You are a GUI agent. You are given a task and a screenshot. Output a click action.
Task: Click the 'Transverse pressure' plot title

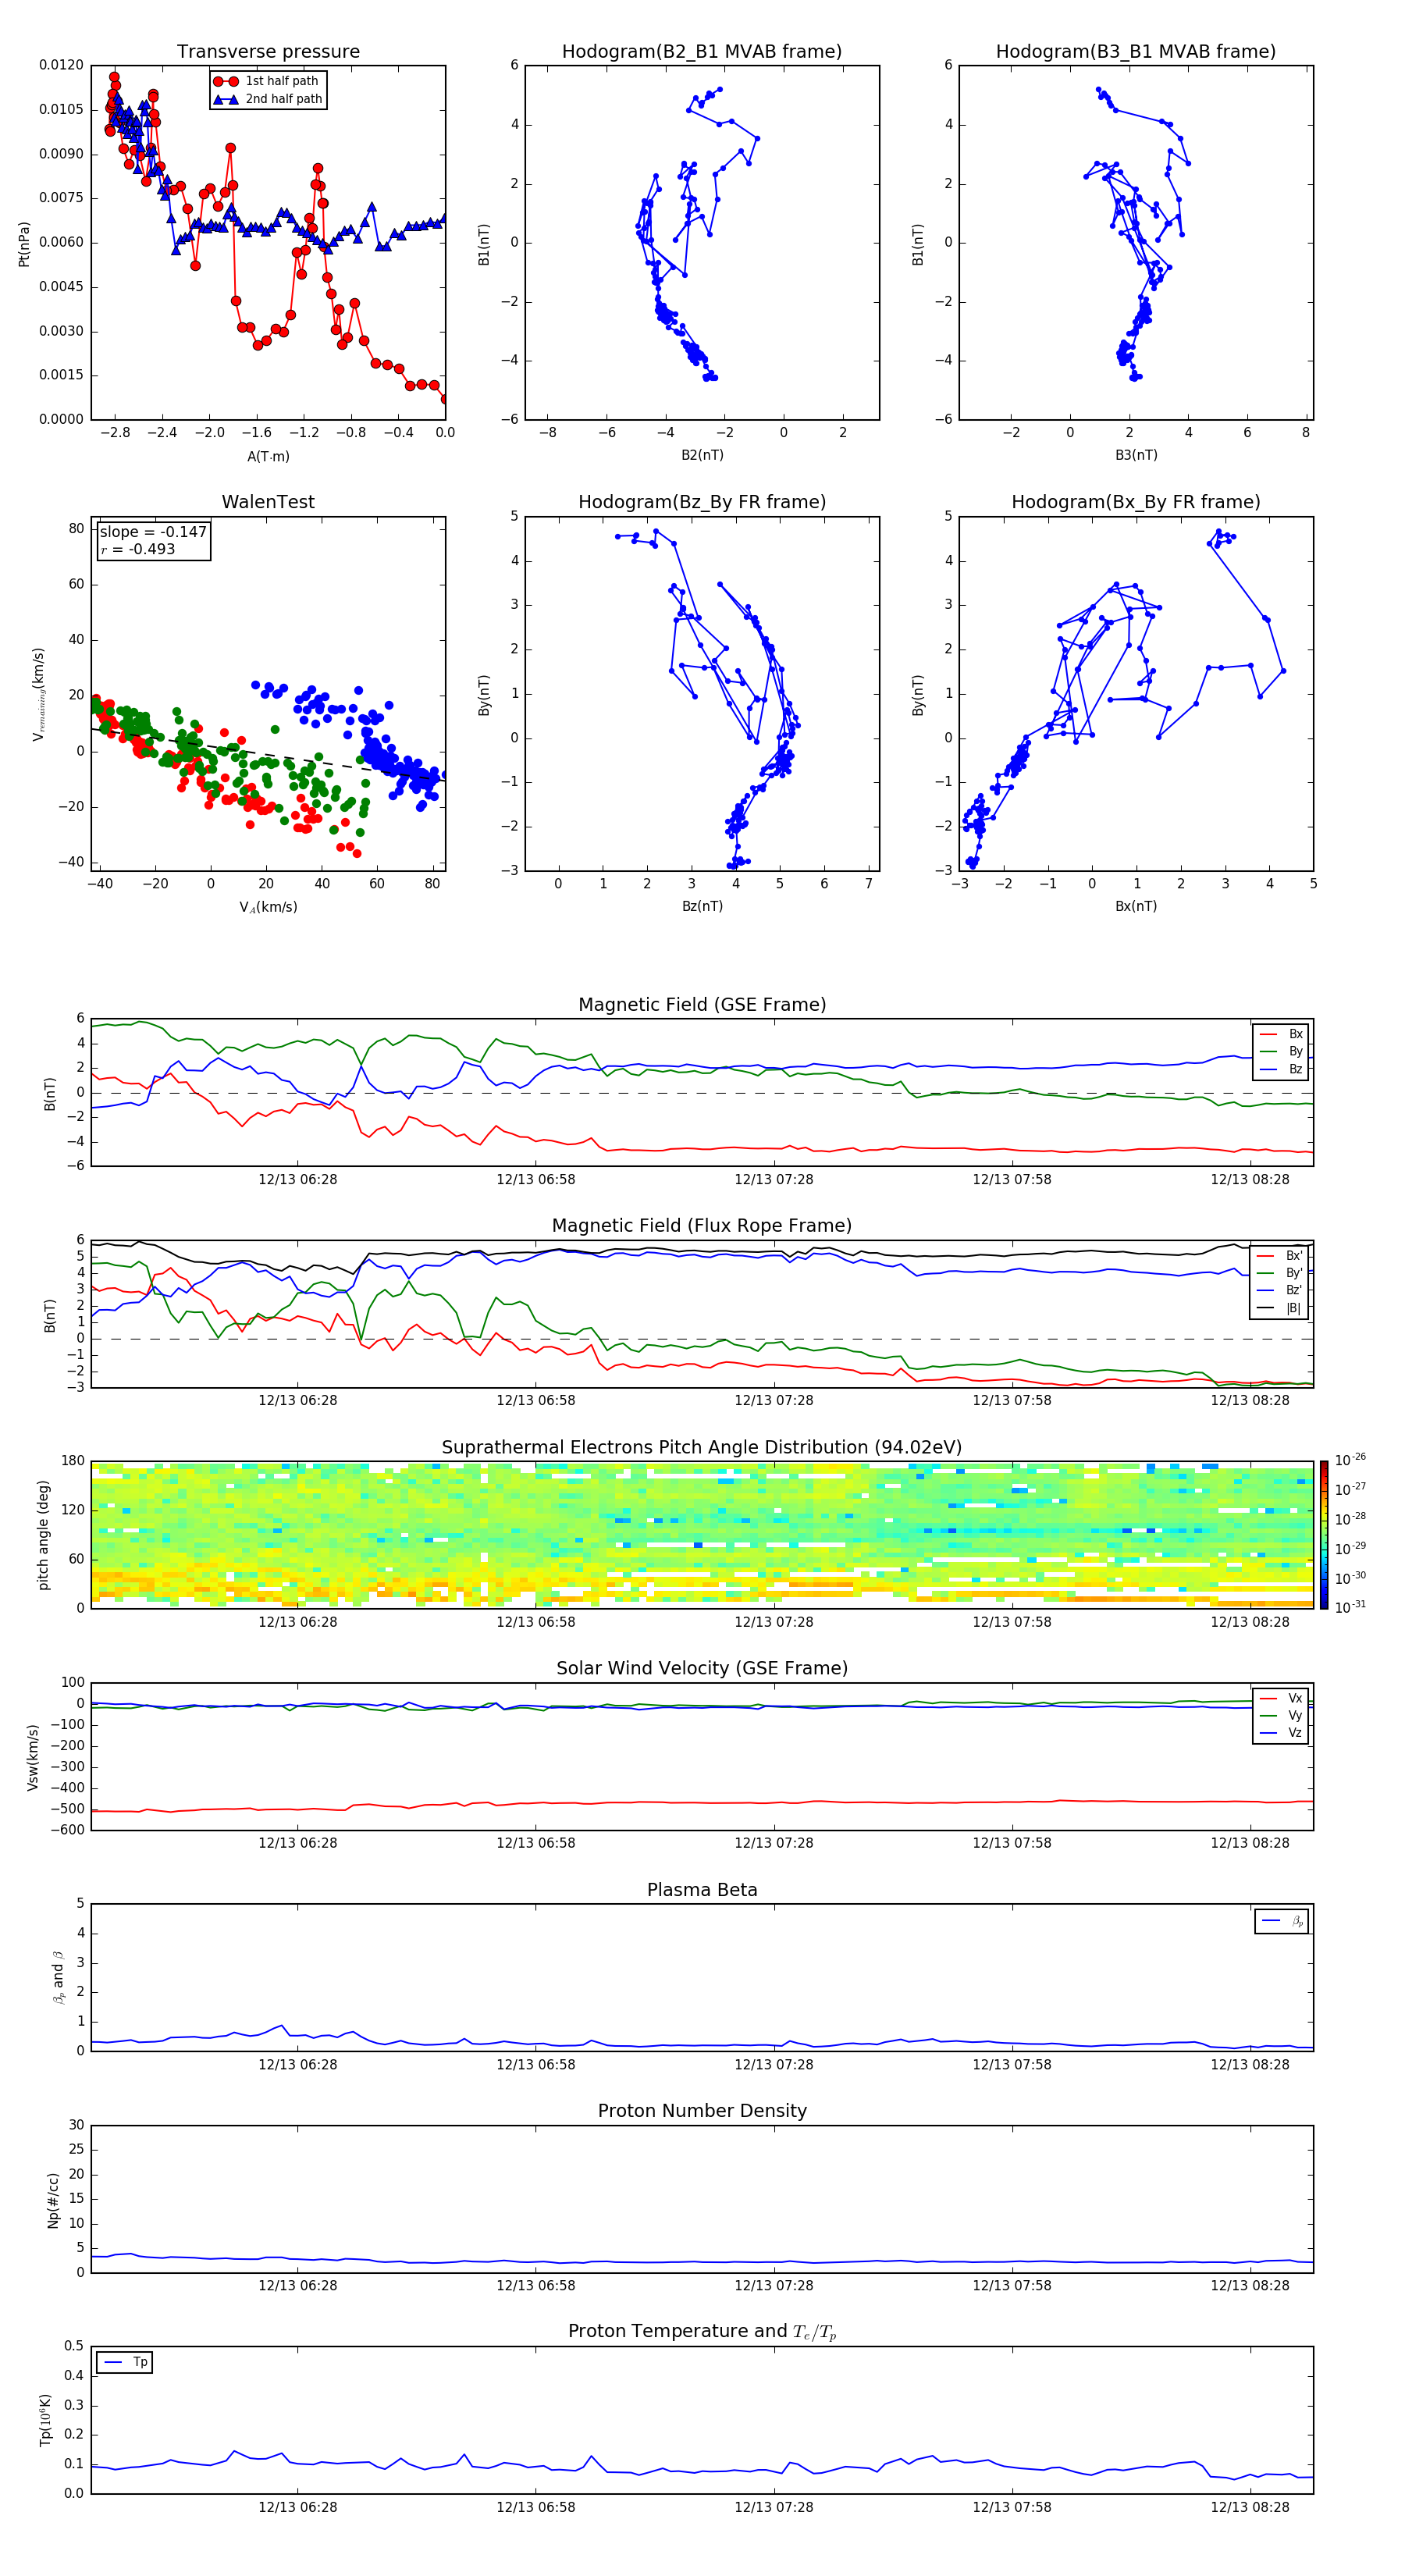click(x=268, y=52)
